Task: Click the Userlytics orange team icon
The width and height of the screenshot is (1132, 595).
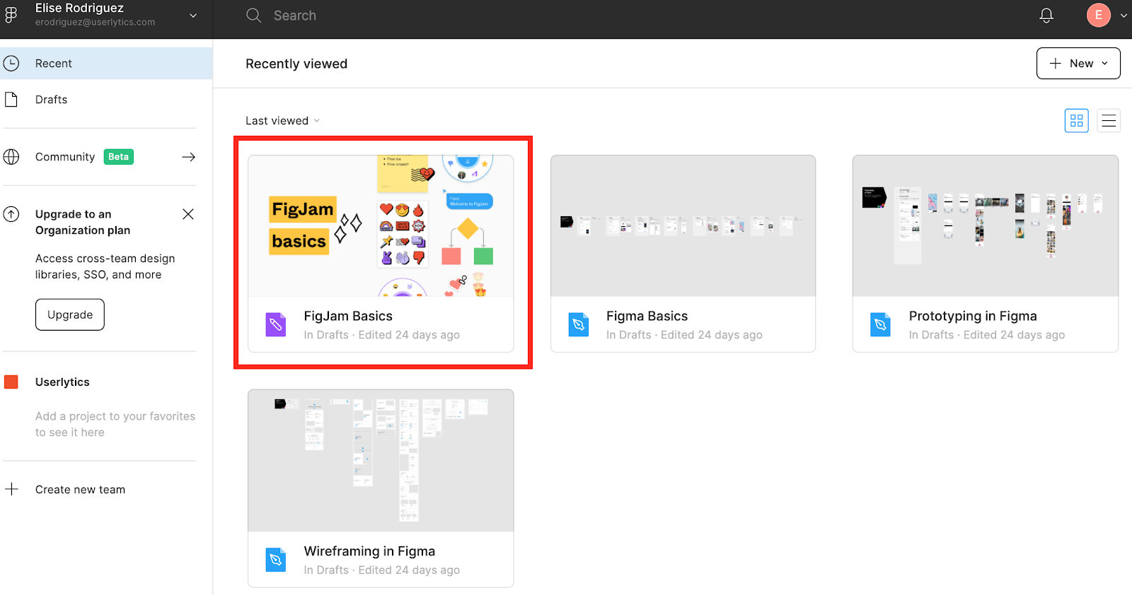Action: click(11, 382)
